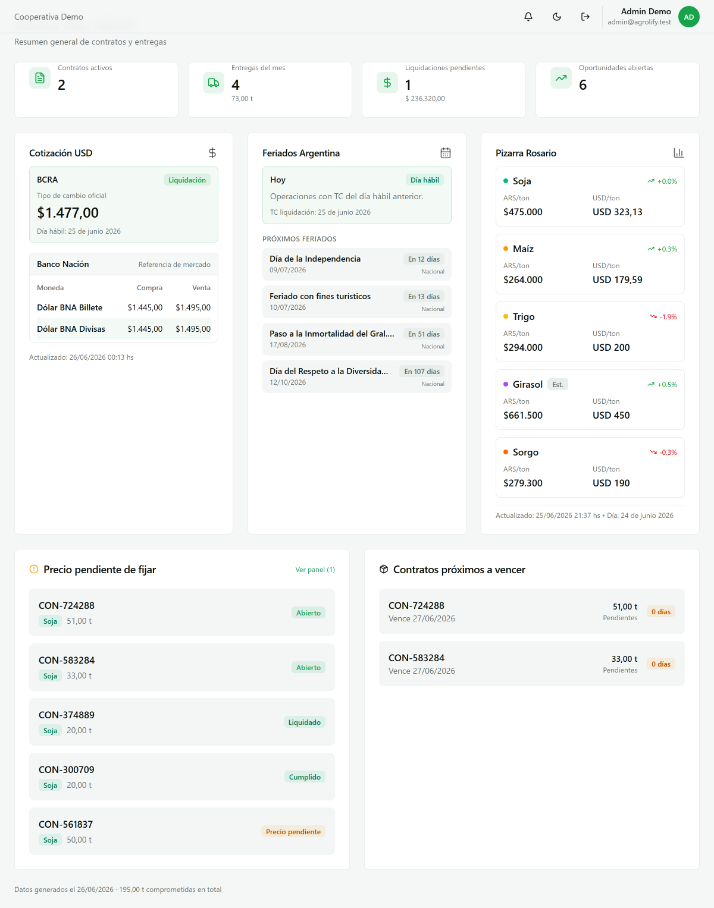This screenshot has width=714, height=908.
Task: Click the Sorgo trend-down icon
Action: click(653, 453)
